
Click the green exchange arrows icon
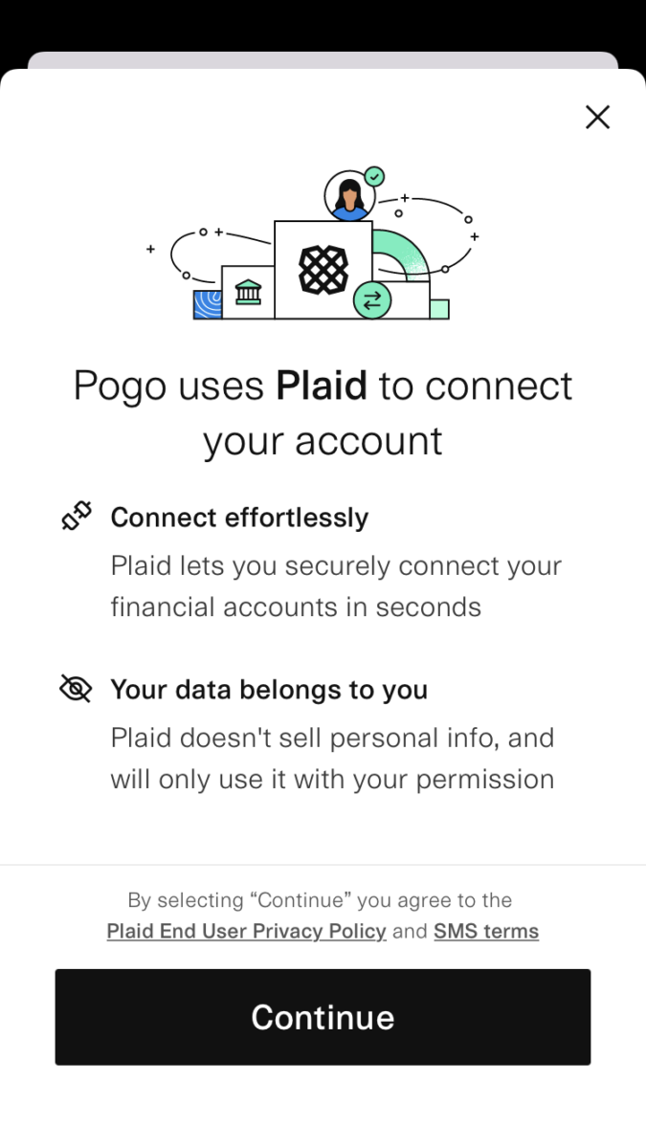click(371, 298)
